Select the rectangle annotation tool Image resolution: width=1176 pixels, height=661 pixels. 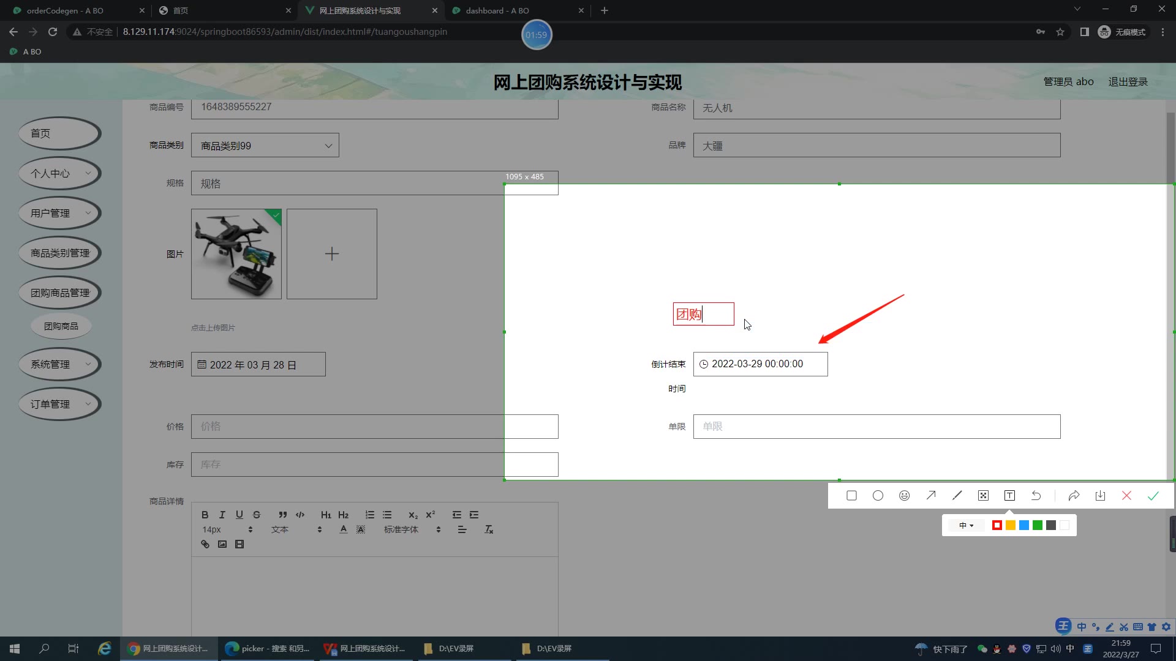coord(851,496)
